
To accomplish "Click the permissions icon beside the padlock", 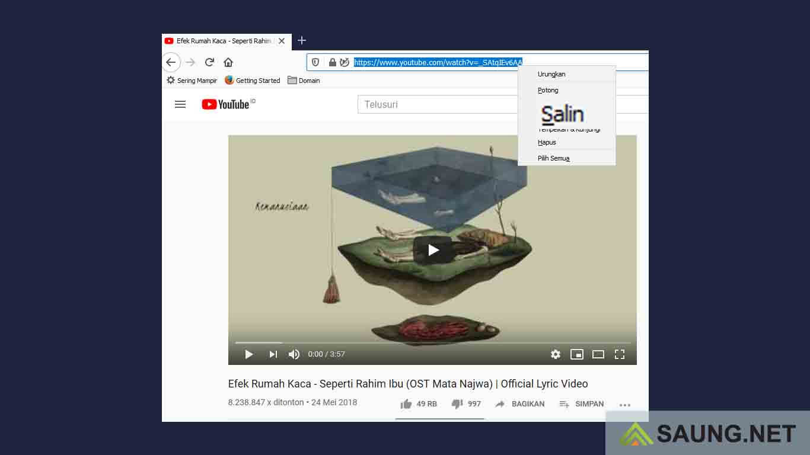I will [x=345, y=62].
